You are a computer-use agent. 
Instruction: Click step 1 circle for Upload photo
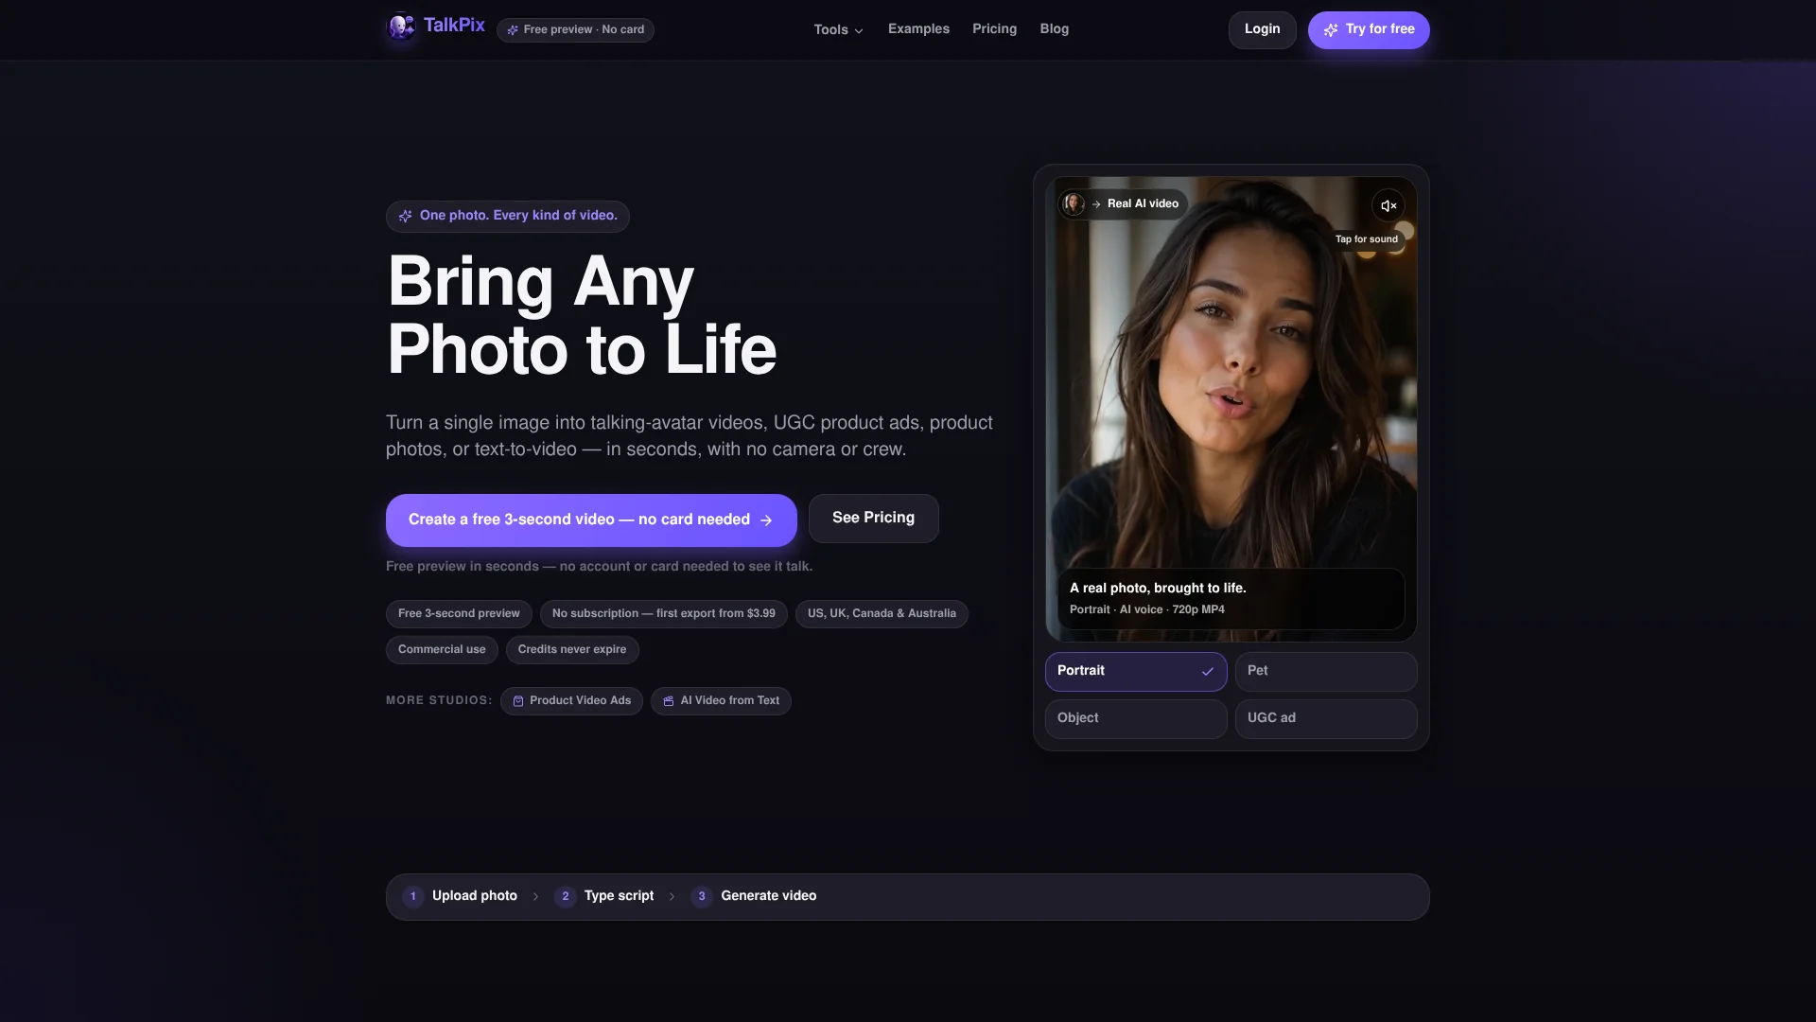pyautogui.click(x=413, y=896)
